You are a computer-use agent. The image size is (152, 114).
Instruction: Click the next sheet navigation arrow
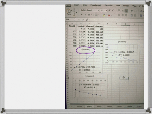pos(72,107)
